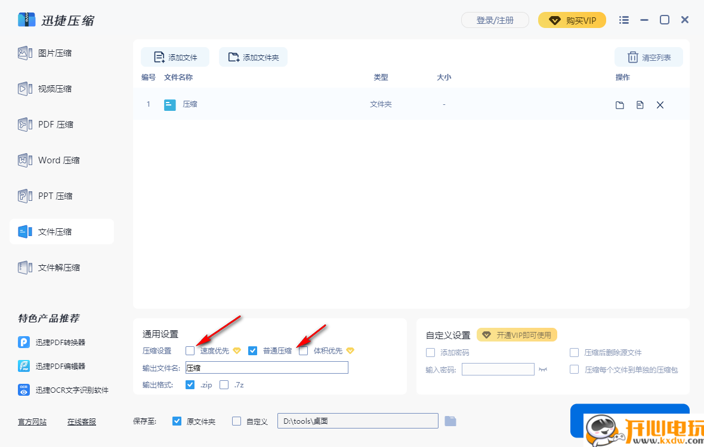Select 自定义 save location option
This screenshot has width=704, height=447.
(x=236, y=421)
